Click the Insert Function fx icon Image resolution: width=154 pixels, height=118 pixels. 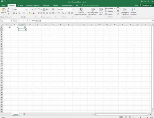pos(27,21)
